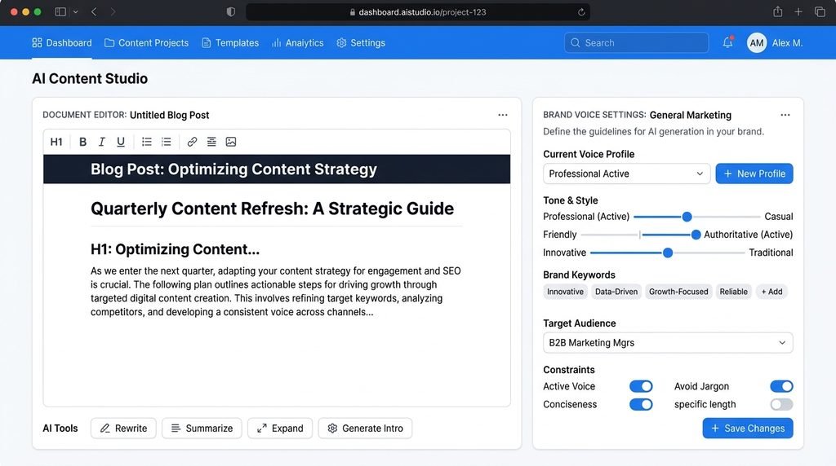
Task: Go back with the browser back arrow
Action: click(94, 11)
